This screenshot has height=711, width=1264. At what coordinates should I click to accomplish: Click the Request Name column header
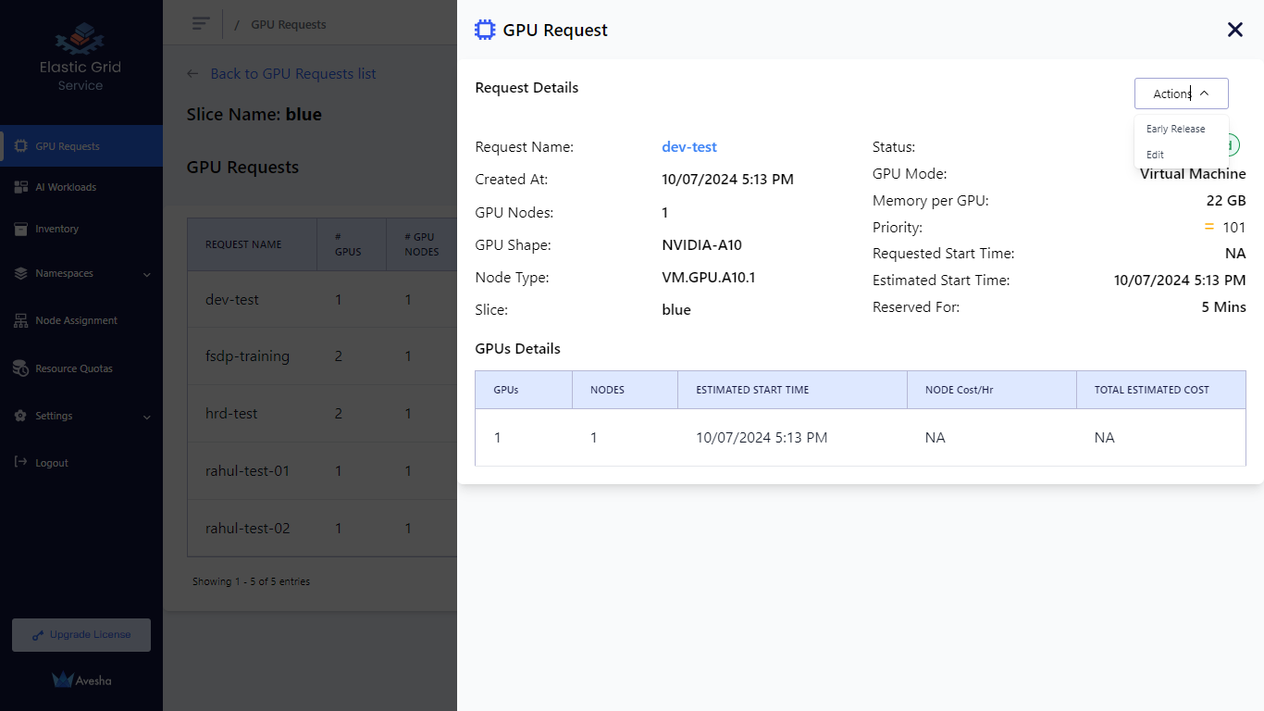(243, 244)
